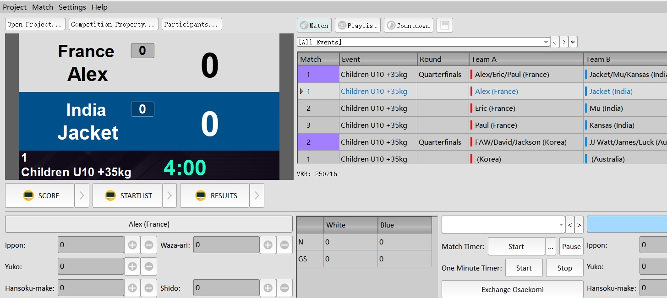Open the Settings menu

click(72, 7)
